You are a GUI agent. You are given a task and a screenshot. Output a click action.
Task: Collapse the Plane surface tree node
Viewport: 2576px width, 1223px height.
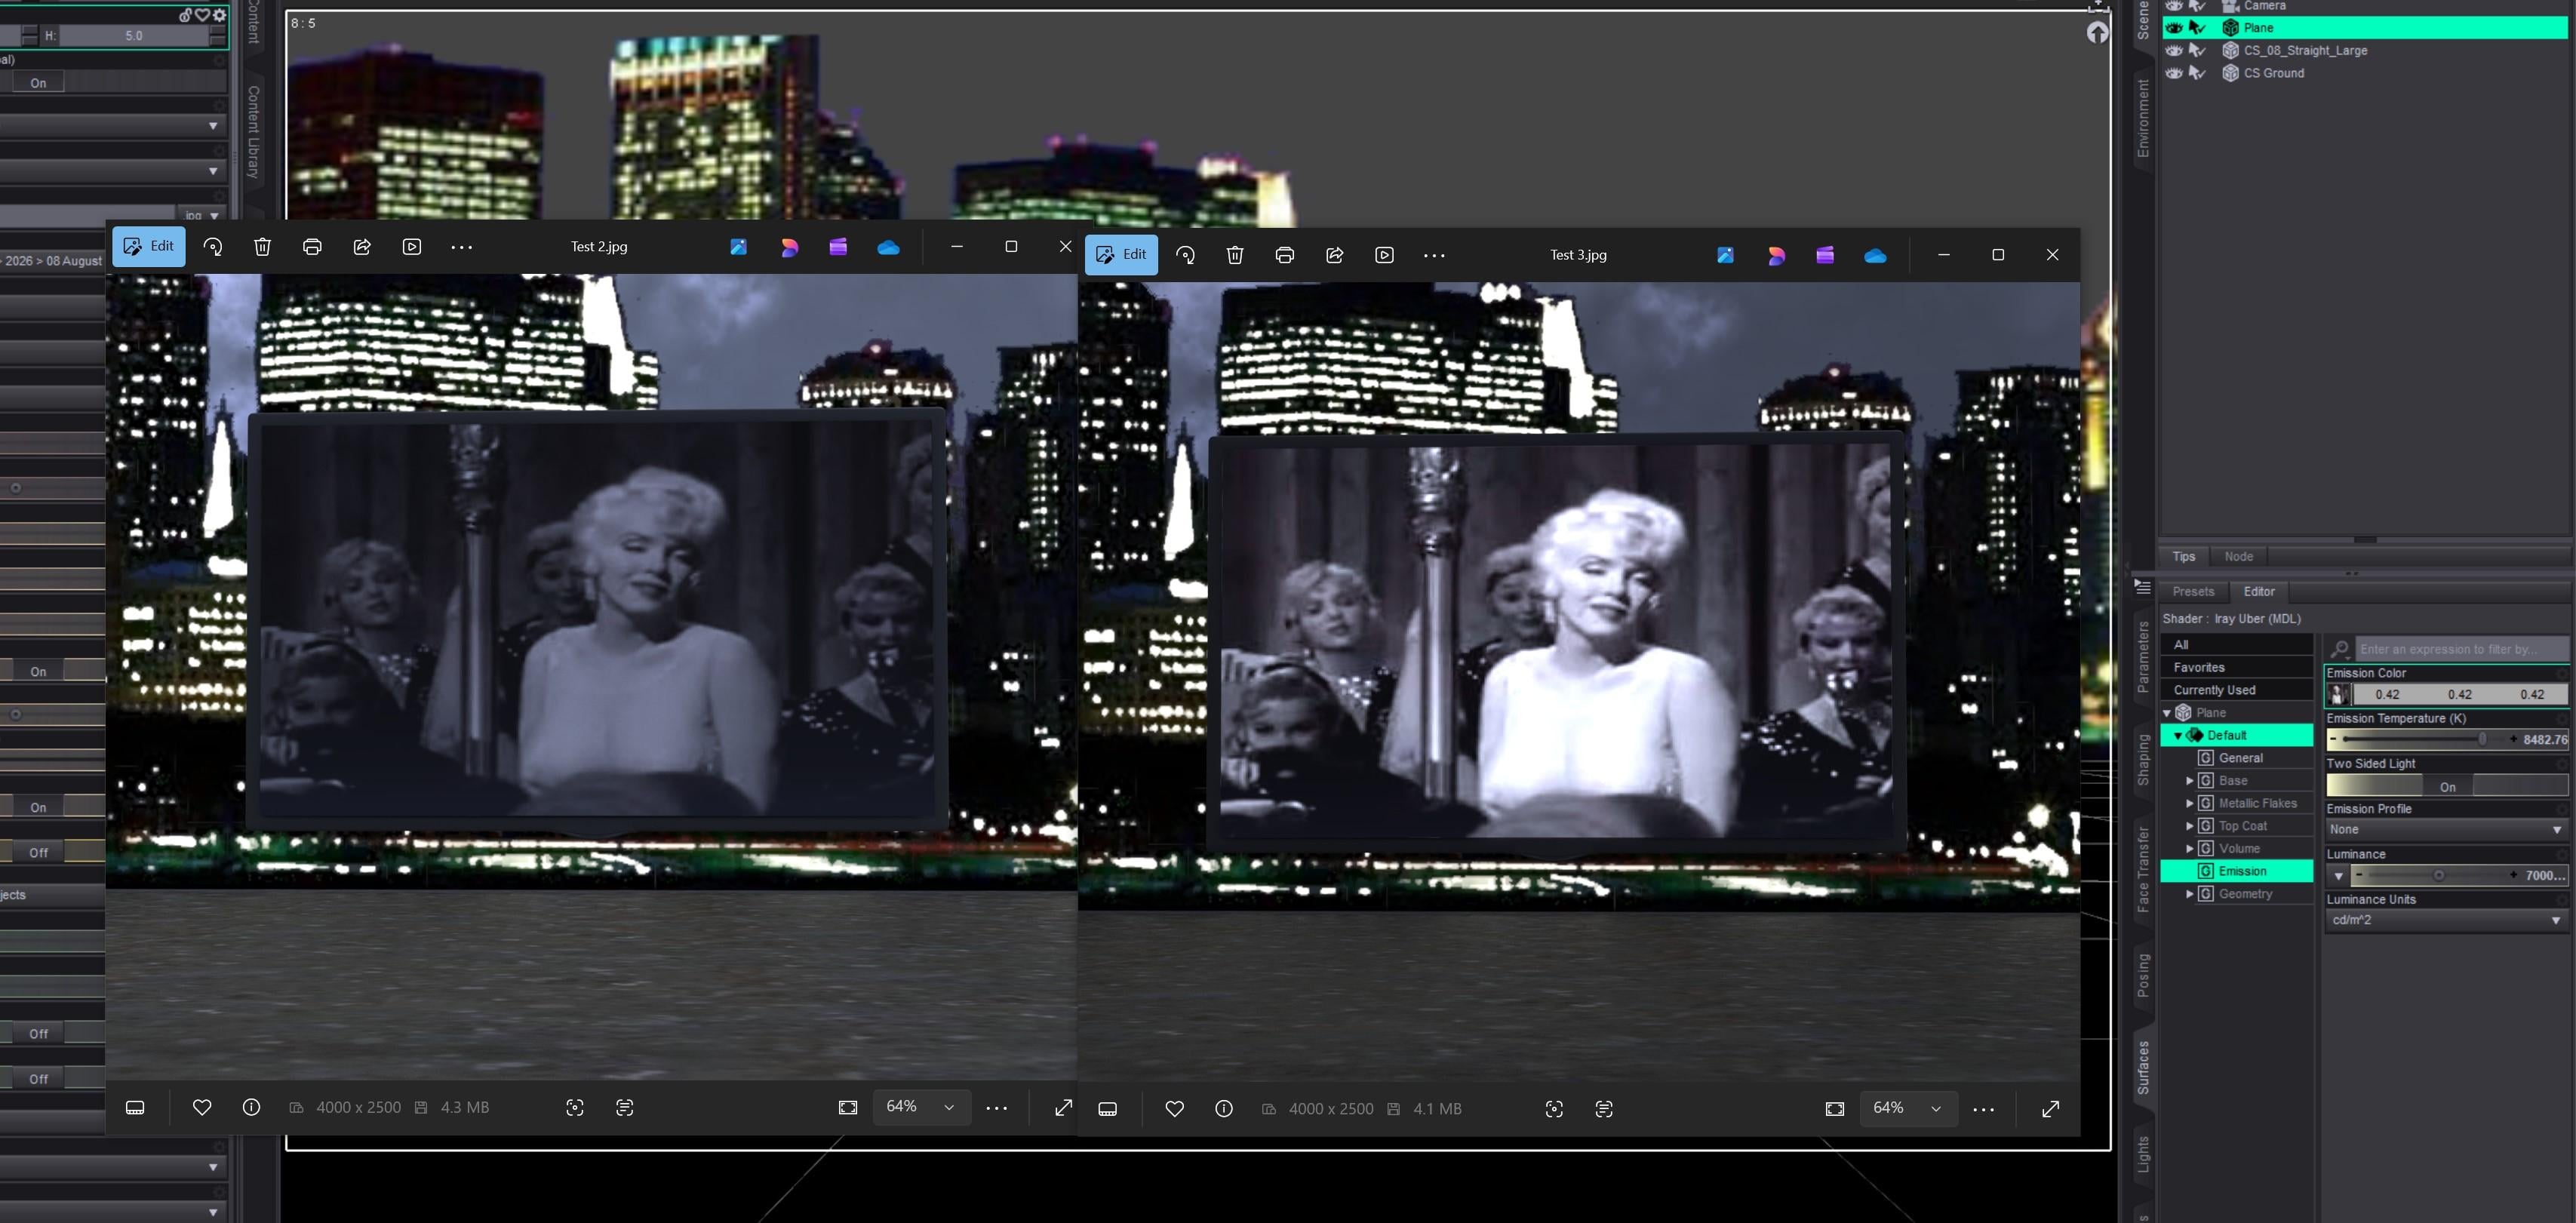point(2167,713)
